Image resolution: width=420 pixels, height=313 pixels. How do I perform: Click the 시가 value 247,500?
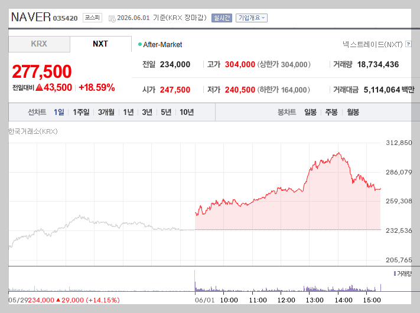(x=175, y=90)
